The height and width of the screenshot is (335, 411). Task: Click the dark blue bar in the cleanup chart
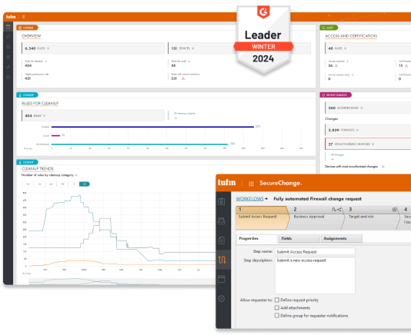(x=153, y=127)
